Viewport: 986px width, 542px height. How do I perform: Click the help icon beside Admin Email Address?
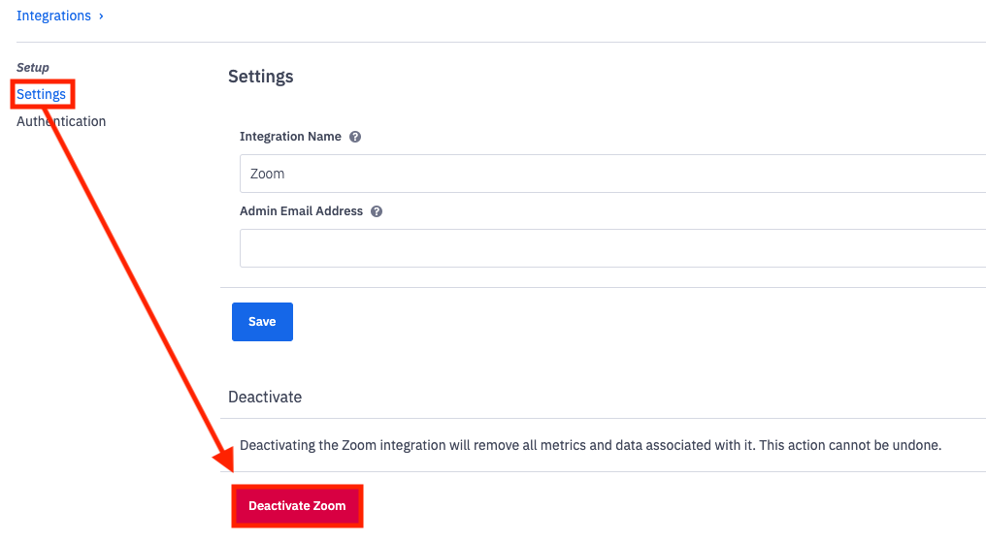click(x=377, y=211)
